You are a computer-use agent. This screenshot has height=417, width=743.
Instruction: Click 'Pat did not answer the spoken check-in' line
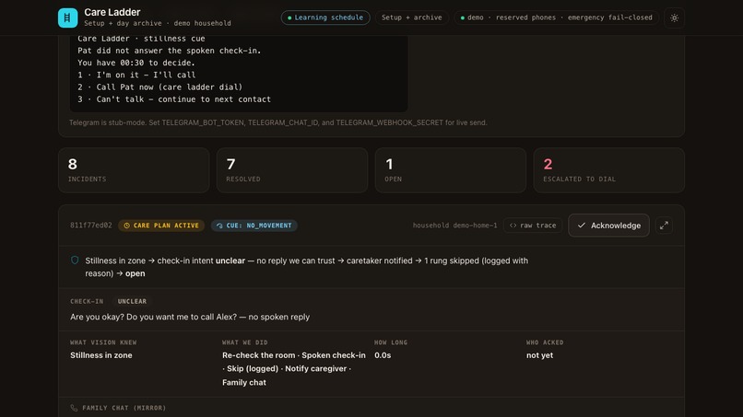170,51
